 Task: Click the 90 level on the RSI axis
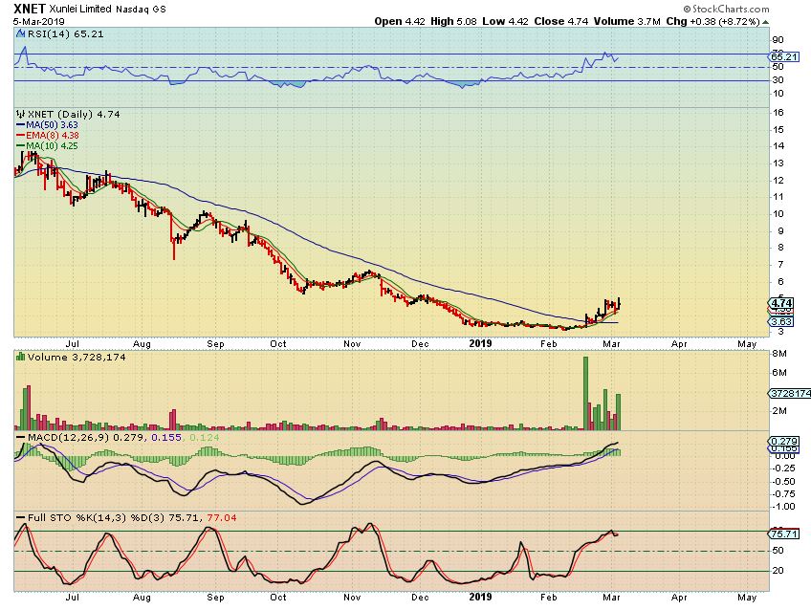(x=778, y=40)
